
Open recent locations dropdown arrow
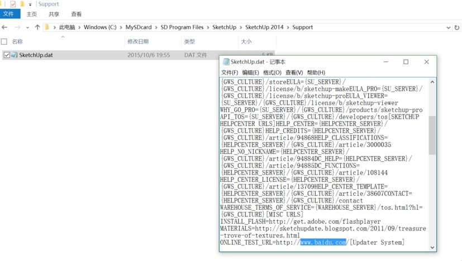(27, 28)
